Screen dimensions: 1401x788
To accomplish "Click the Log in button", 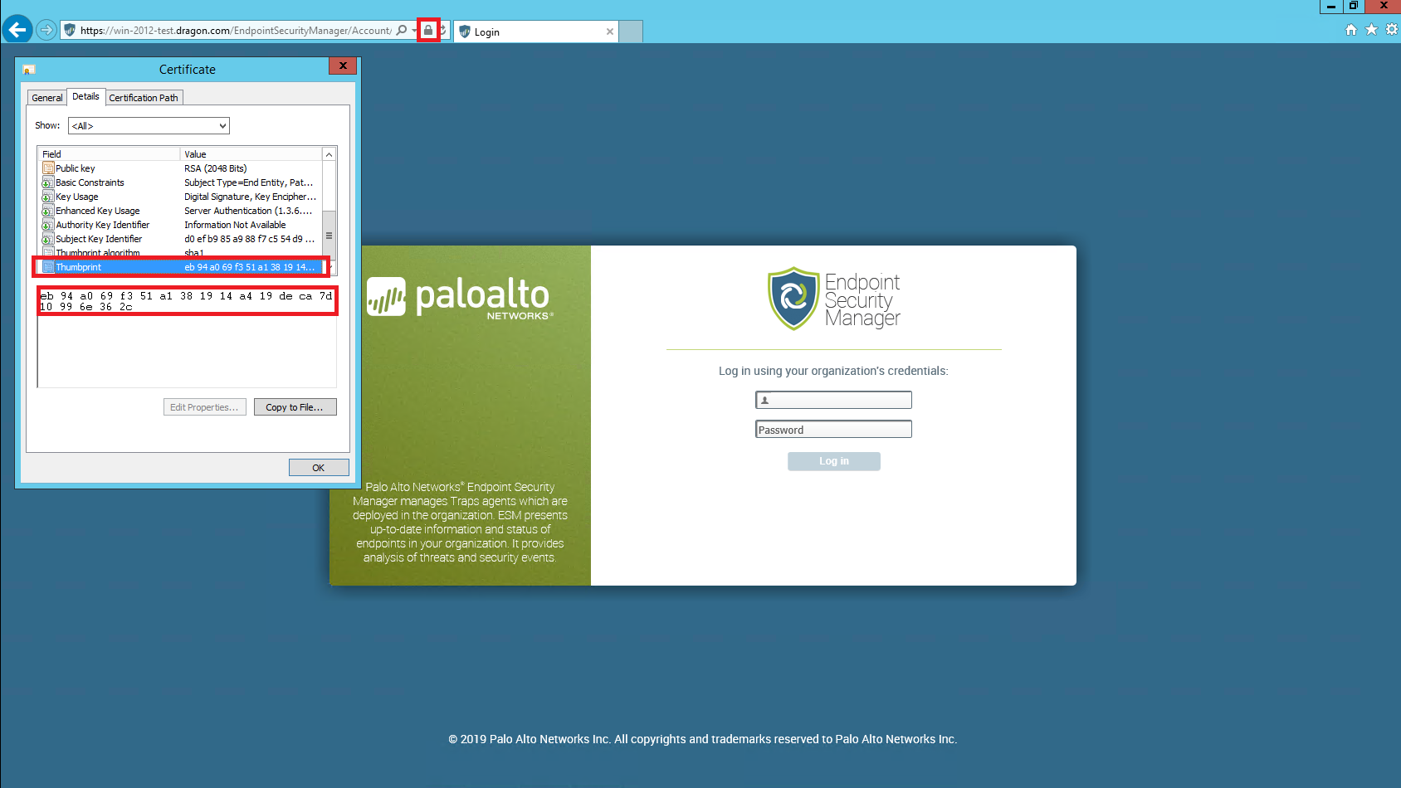I will click(x=834, y=461).
